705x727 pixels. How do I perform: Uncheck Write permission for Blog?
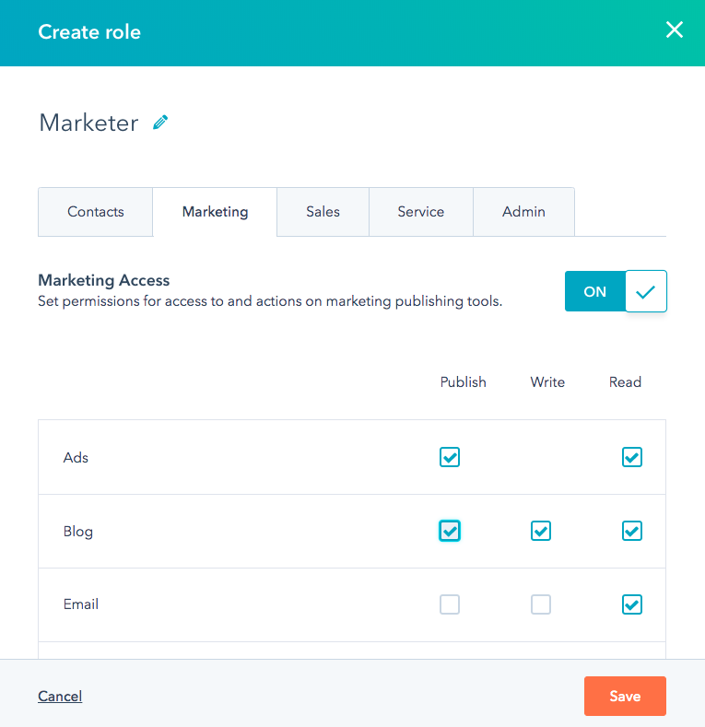[x=541, y=531]
